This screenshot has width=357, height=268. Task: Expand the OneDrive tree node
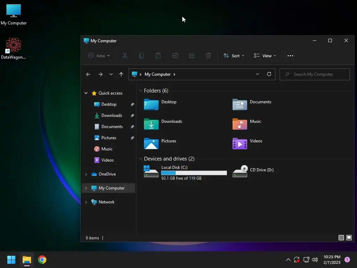(x=86, y=174)
